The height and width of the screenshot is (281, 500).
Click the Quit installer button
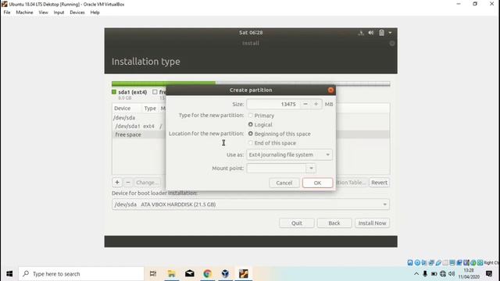coord(297,223)
